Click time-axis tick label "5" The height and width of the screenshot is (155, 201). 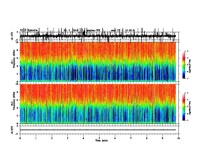[x=99, y=138]
